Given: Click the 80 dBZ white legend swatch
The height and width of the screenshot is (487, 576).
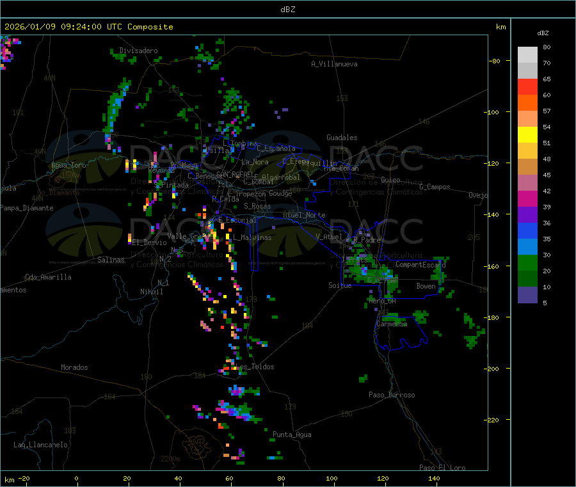Looking at the screenshot, I should (x=527, y=55).
